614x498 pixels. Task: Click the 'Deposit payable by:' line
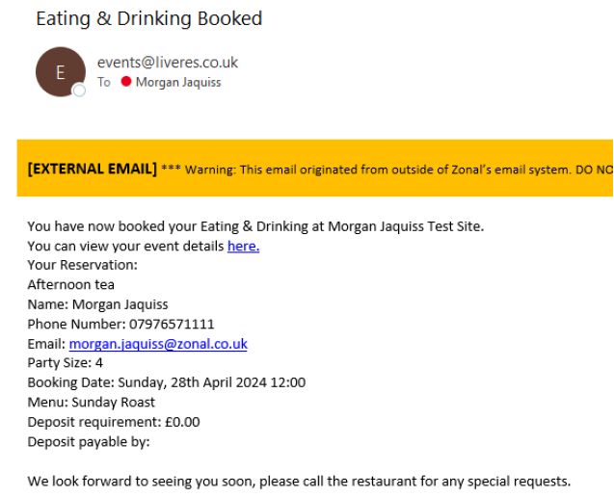[89, 442]
